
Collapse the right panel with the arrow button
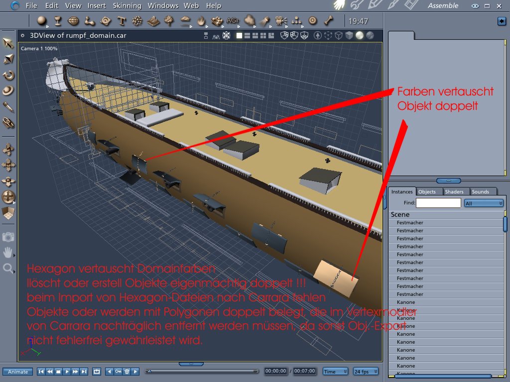point(502,21)
